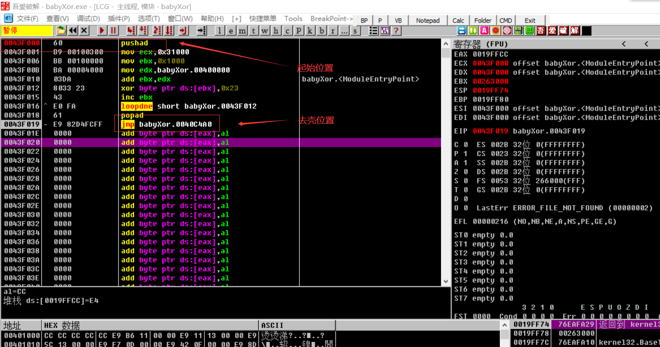660x347 pixels.
Task: Click the CMD button
Action: 506,20
